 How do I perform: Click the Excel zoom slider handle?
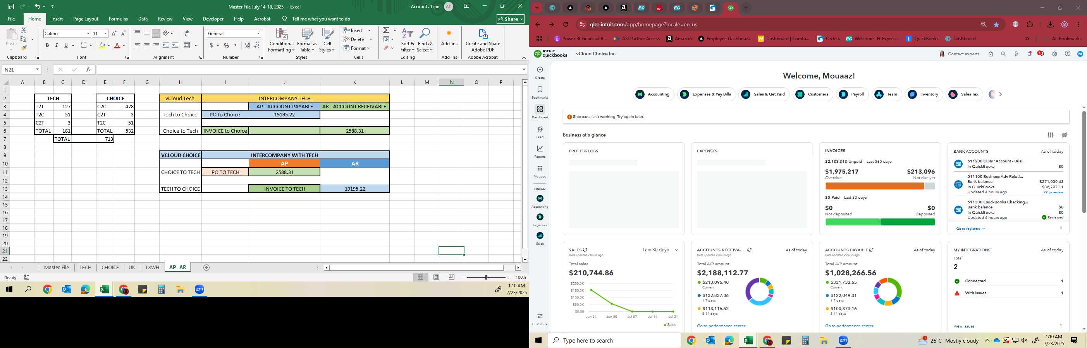point(486,277)
